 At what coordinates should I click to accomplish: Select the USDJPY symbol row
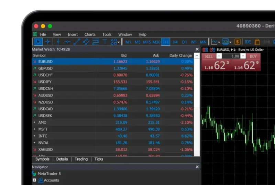click(113, 82)
